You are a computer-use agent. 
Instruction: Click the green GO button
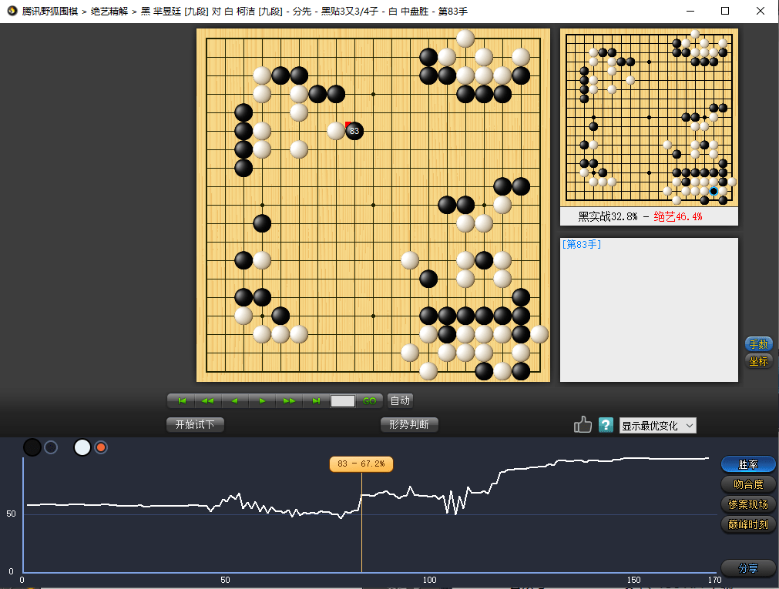pyautogui.click(x=369, y=401)
